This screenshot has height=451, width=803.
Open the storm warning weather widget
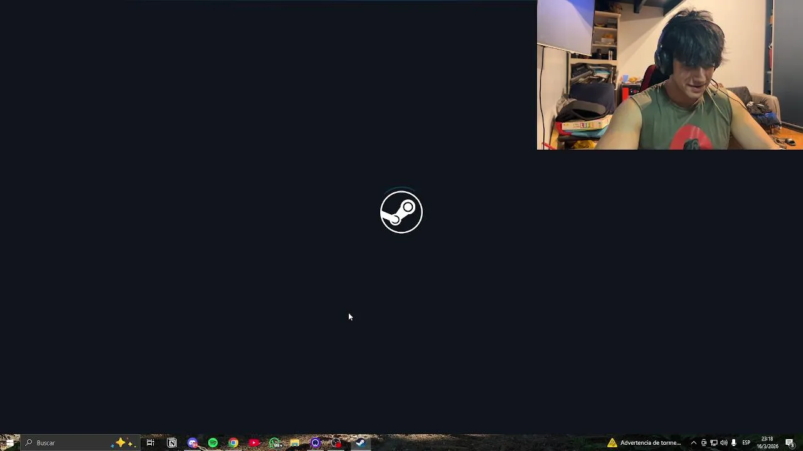[x=644, y=443]
